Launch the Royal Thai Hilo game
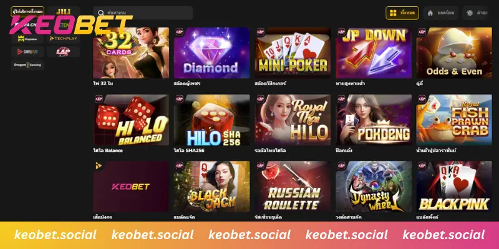The width and height of the screenshot is (499, 249). [x=293, y=120]
